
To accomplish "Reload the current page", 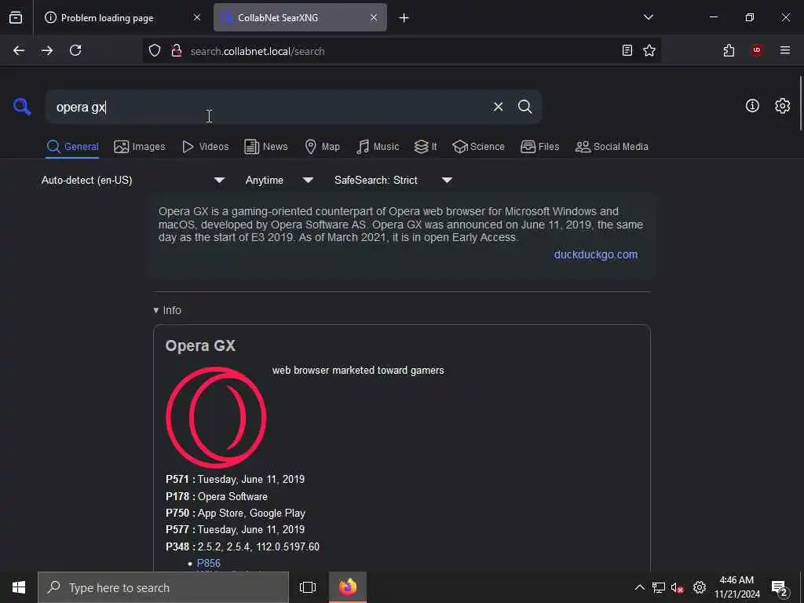I will [x=75, y=50].
